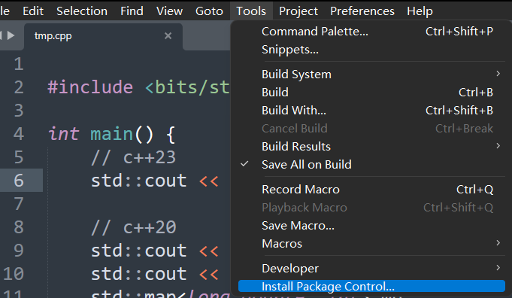The width and height of the screenshot is (512, 298).
Task: Open the Selection menu
Action: [x=82, y=11]
